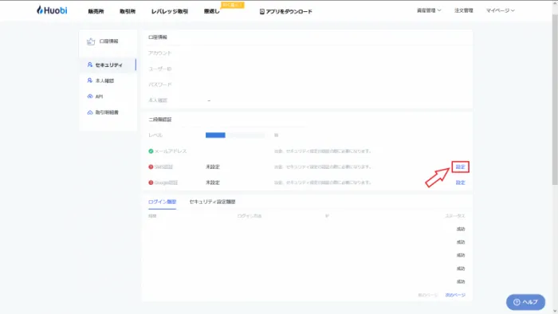Click 設定 link for Google認証

(460, 183)
